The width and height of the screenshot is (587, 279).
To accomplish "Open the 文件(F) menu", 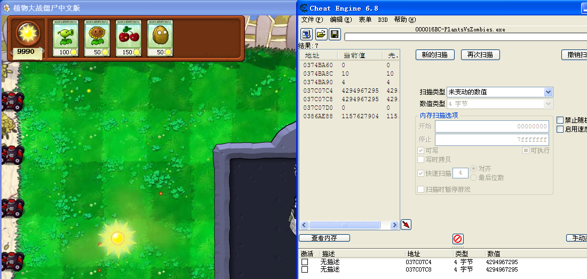I will pos(312,20).
